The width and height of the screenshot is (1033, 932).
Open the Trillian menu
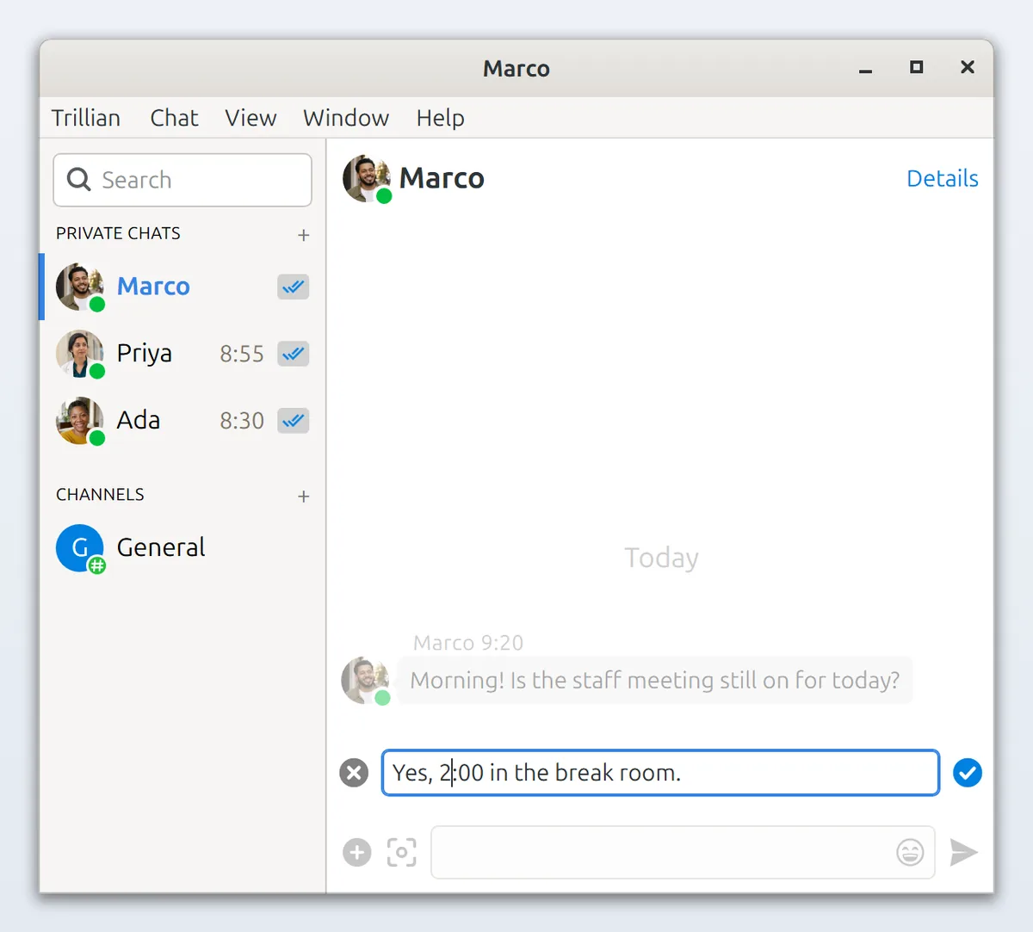(x=86, y=118)
